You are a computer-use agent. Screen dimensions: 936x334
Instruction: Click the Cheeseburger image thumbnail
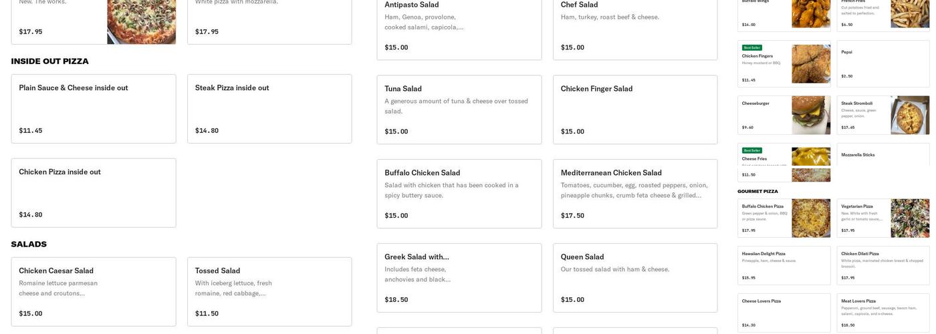point(811,115)
